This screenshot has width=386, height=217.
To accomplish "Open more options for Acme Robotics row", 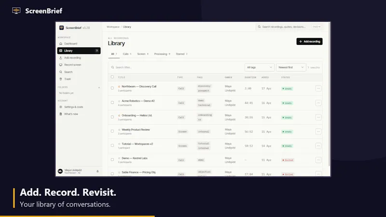I will pyautogui.click(x=318, y=103).
